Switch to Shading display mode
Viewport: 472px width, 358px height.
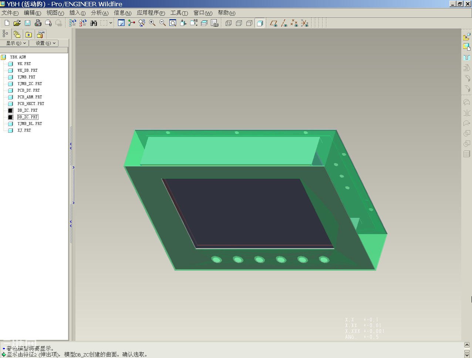(260, 23)
